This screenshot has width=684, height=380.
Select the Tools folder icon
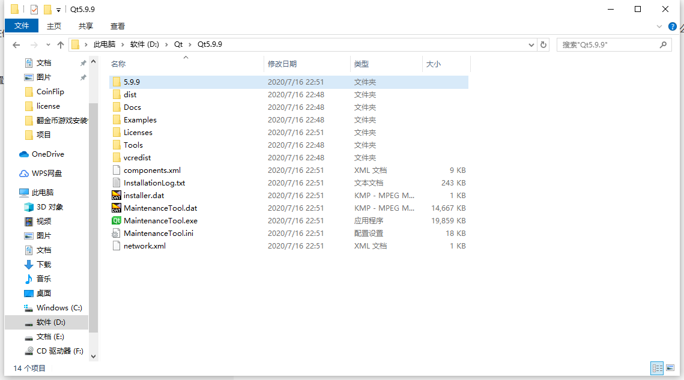117,145
